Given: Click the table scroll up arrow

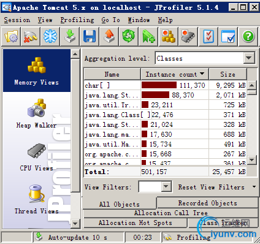Looking at the screenshot, I should pos(252,85).
